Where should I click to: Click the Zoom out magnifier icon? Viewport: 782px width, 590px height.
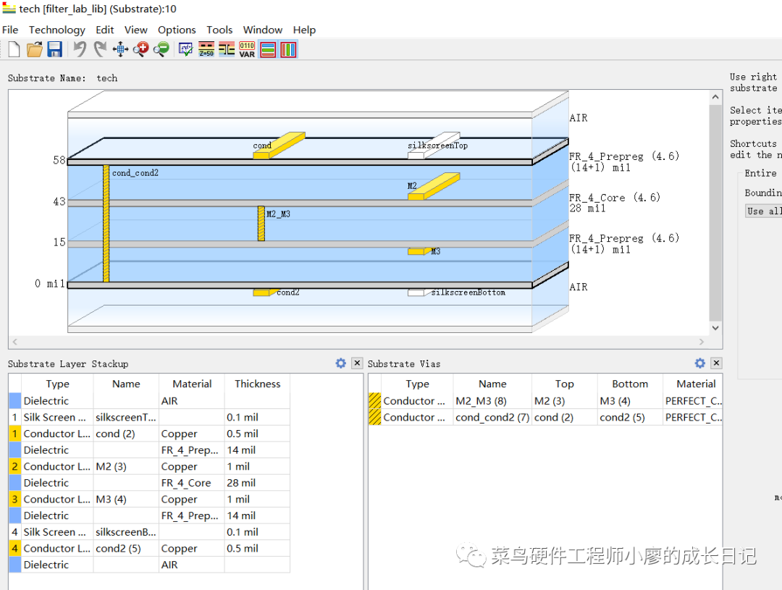(161, 49)
